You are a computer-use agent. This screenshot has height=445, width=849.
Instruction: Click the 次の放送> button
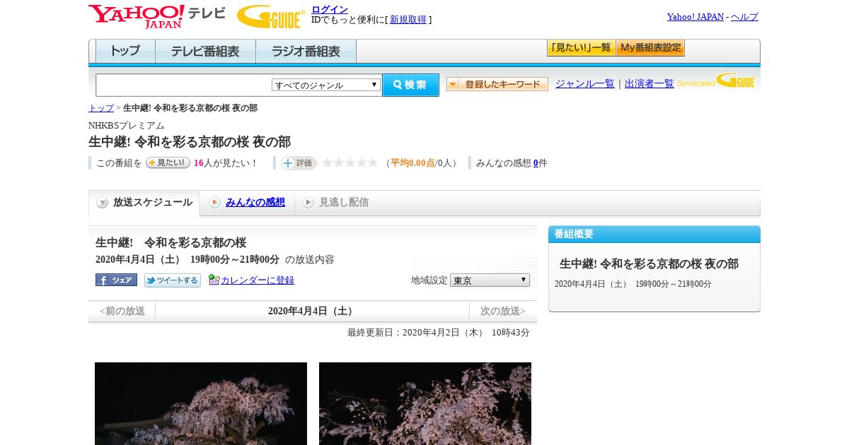[x=503, y=311]
